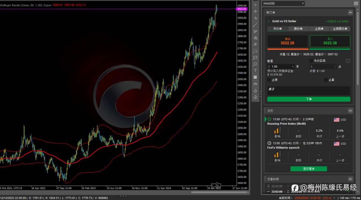Switch to the 限价单 tab

click(298, 29)
